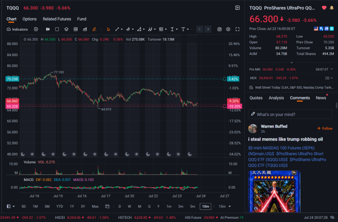338x222 pixels.
Task: Click the replay playback icon beside Indicators
Action: (x=36, y=29)
